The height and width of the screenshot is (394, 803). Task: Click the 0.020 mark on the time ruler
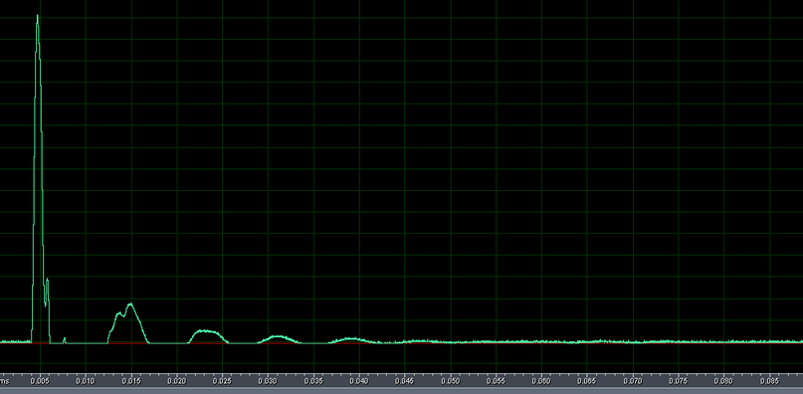point(177,381)
